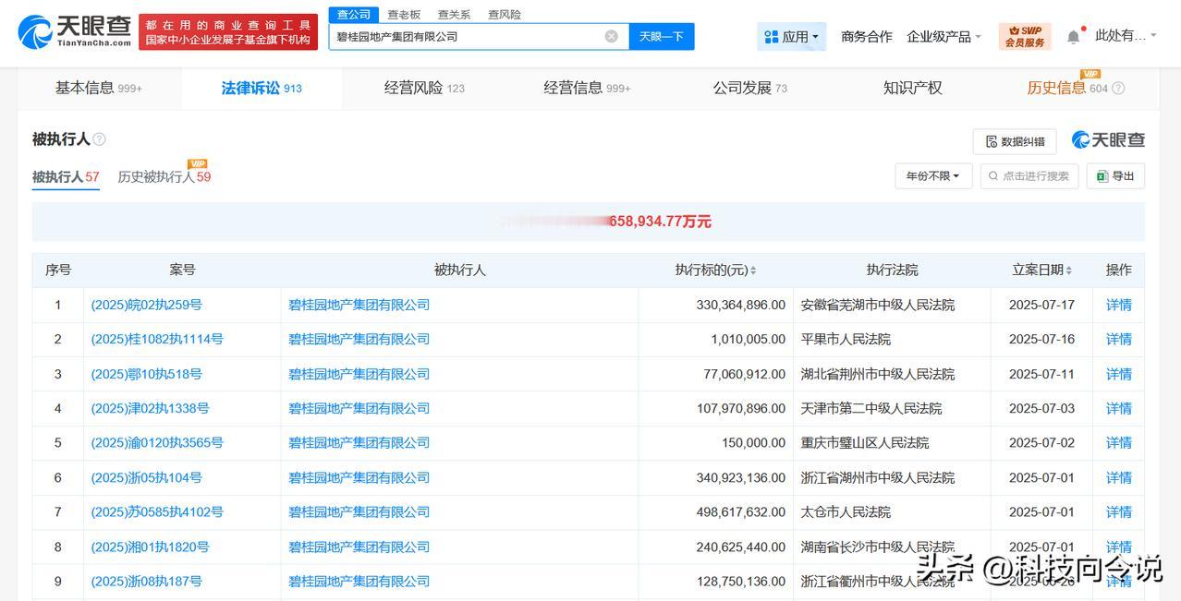View 详情 for the 2025-07-16 case
The height and width of the screenshot is (601, 1181).
click(1119, 339)
